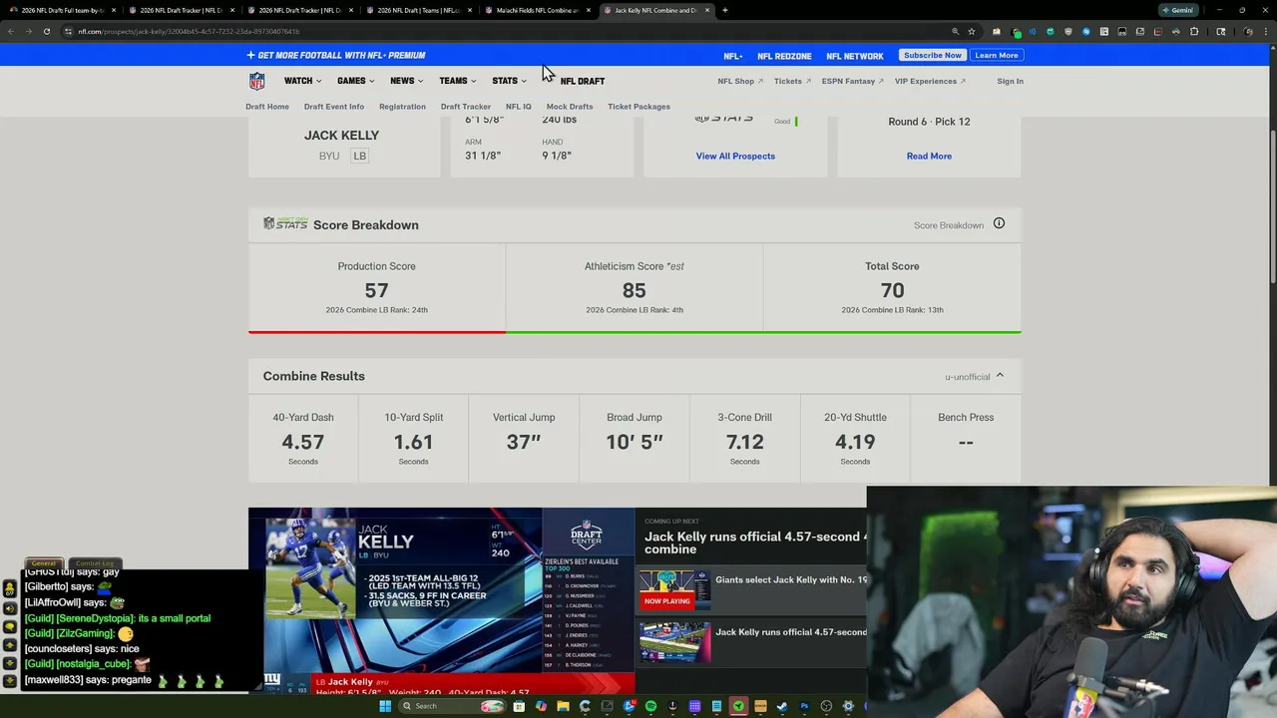
Task: Click the Windows taskbar Search box
Action: [452, 706]
